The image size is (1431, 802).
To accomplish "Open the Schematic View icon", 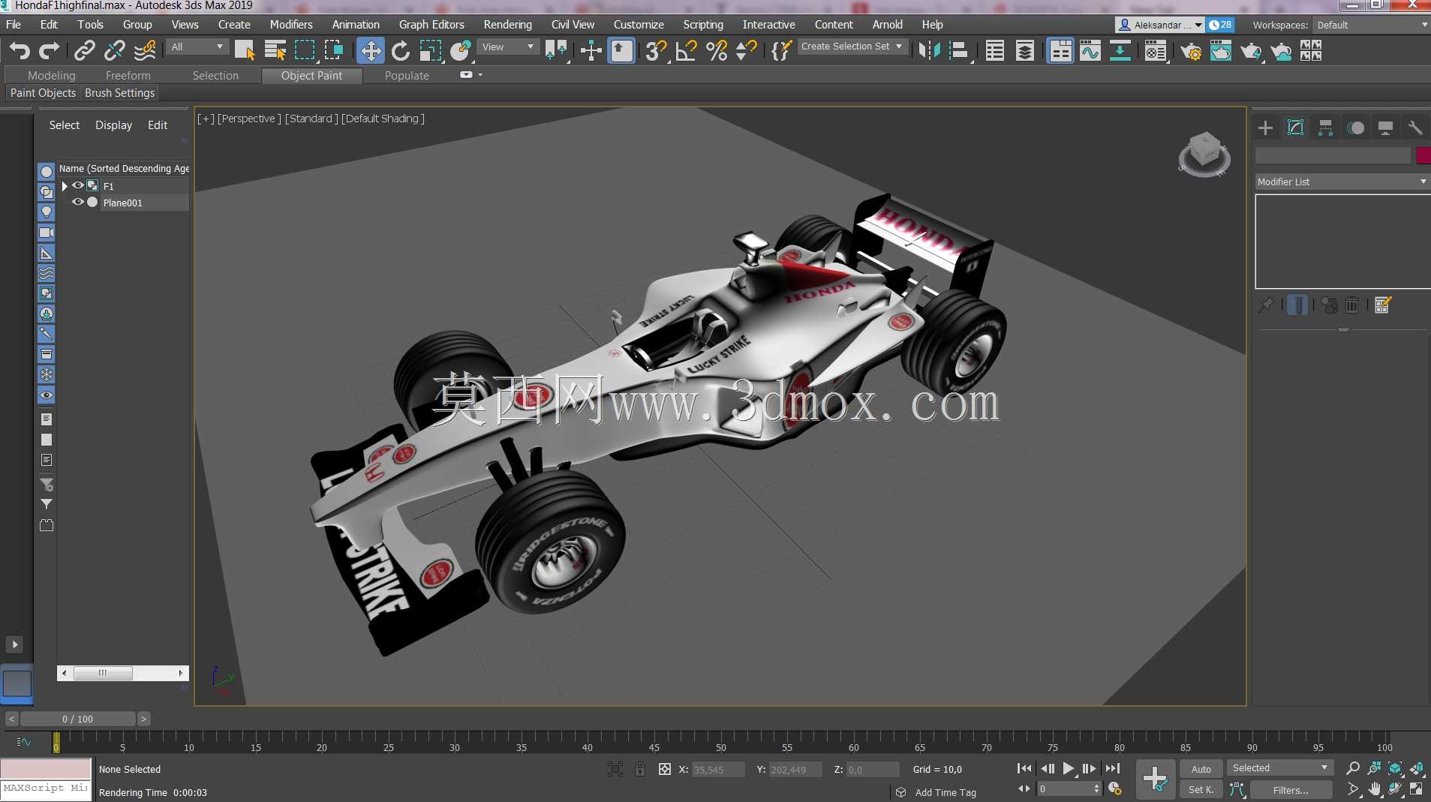I will click(x=1120, y=50).
